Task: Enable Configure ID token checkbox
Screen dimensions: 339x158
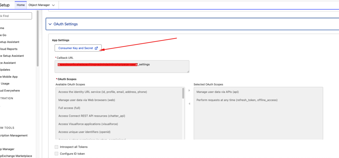Action: tap(56, 154)
